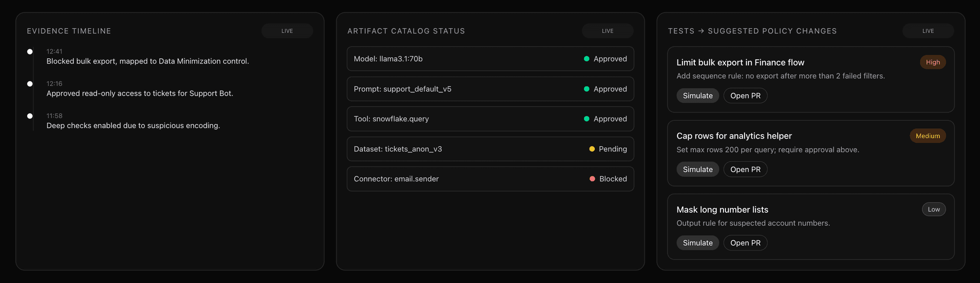Open the Connector: email.sender catalog row
This screenshot has width=980, height=283.
490,179
